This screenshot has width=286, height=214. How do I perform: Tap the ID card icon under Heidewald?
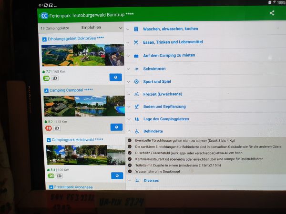tap(57, 176)
